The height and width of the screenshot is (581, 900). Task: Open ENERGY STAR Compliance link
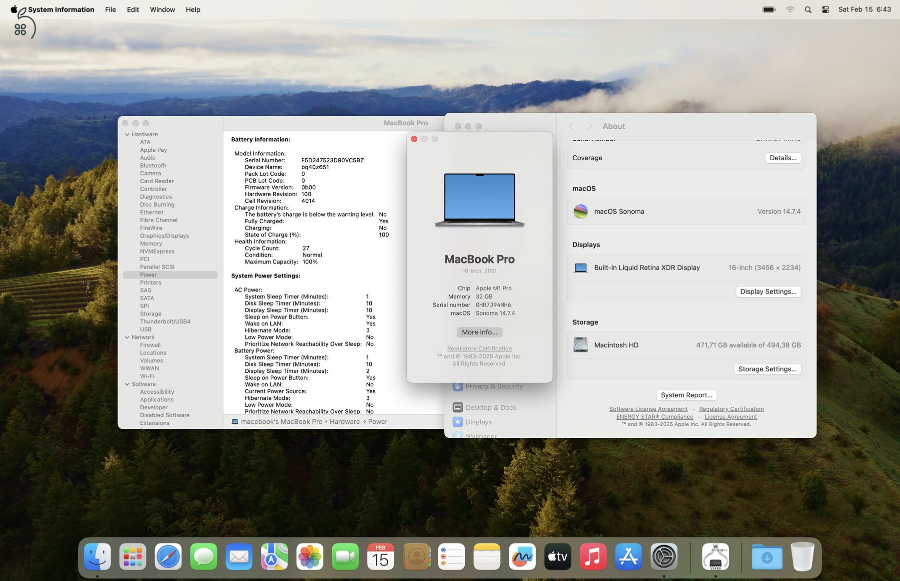coord(655,417)
